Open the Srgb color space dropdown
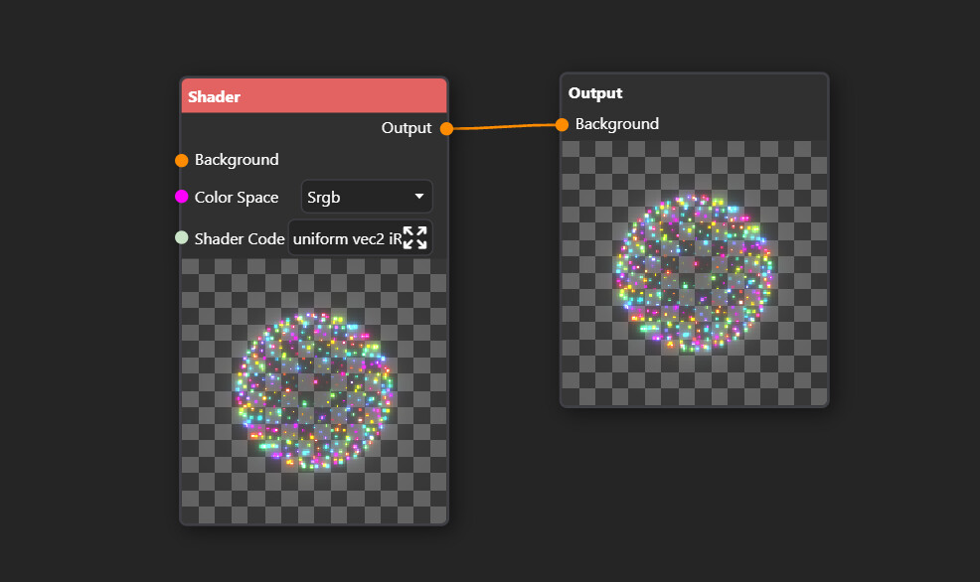This screenshot has height=582, width=980. (x=366, y=197)
